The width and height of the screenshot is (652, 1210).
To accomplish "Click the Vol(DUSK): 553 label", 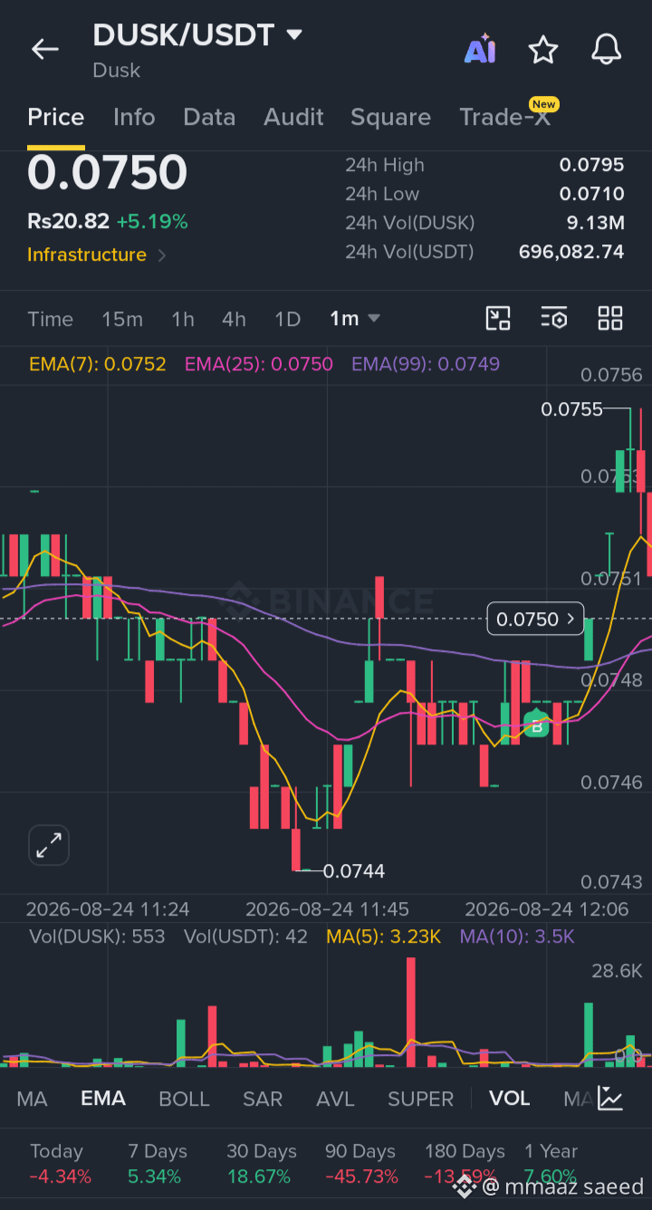I will pos(97,936).
